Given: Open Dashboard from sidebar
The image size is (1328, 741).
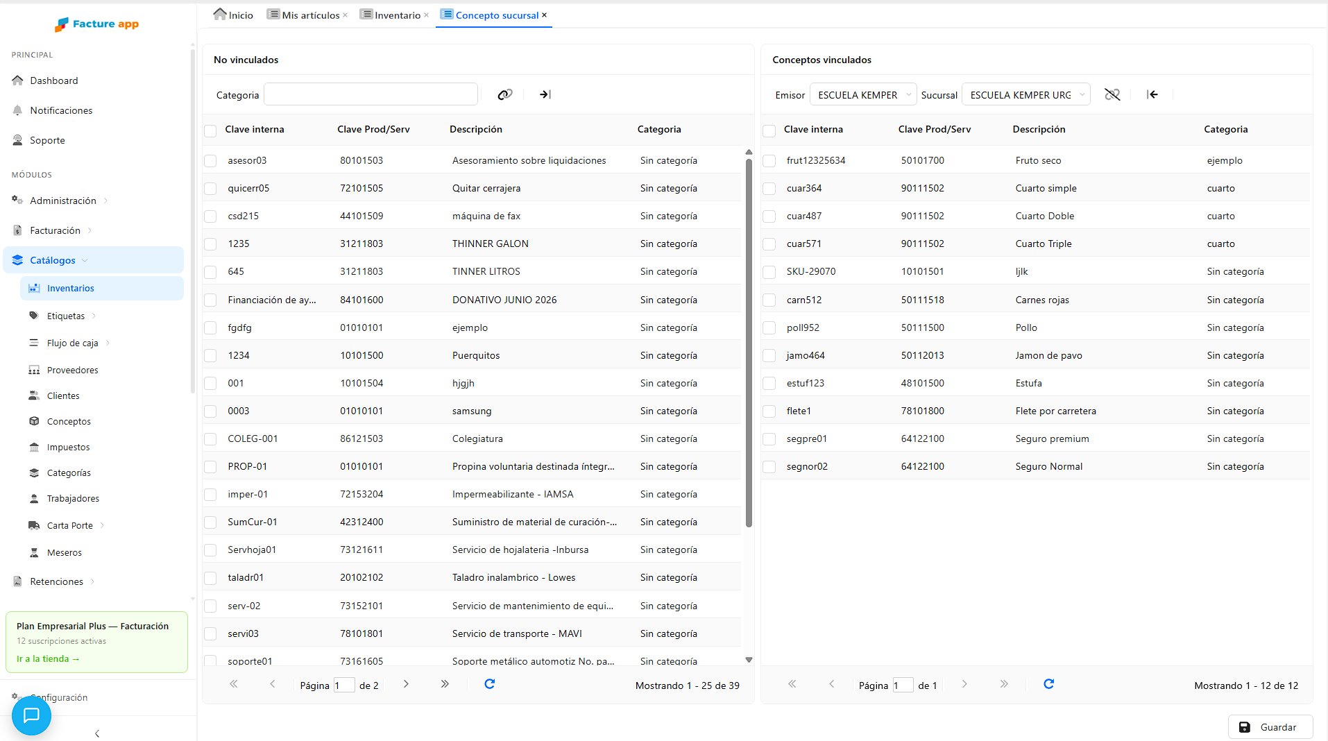Looking at the screenshot, I should [x=54, y=80].
